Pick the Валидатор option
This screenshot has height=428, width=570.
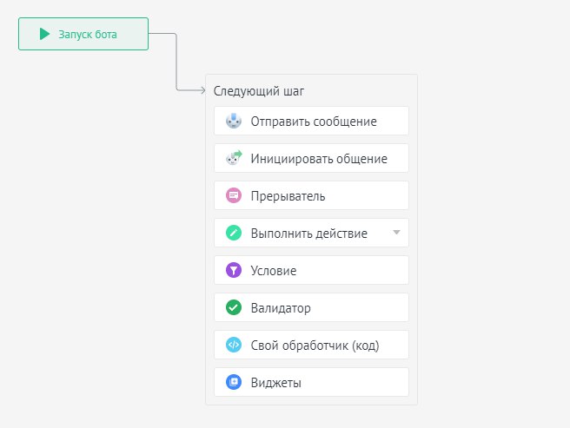tap(311, 307)
